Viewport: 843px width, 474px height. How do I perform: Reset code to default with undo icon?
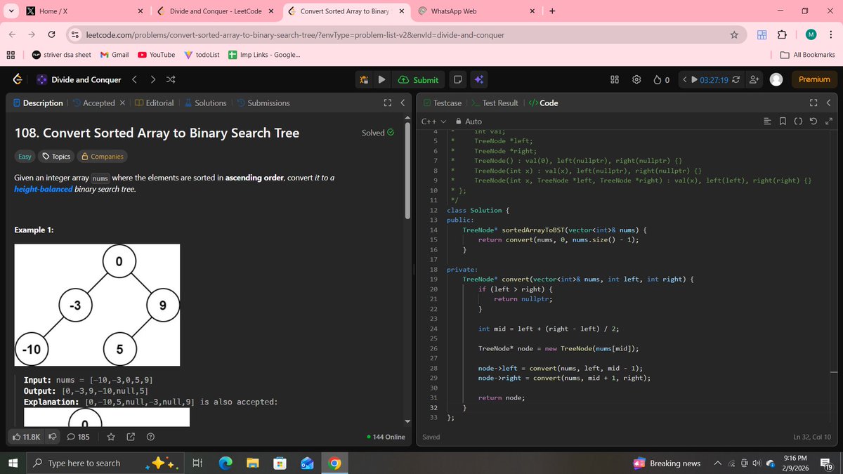click(x=813, y=121)
